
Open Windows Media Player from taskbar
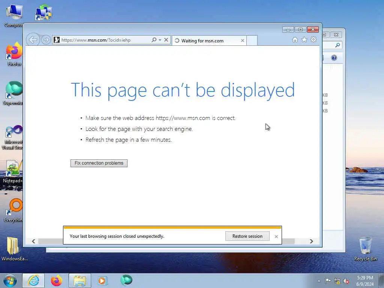pos(102,280)
